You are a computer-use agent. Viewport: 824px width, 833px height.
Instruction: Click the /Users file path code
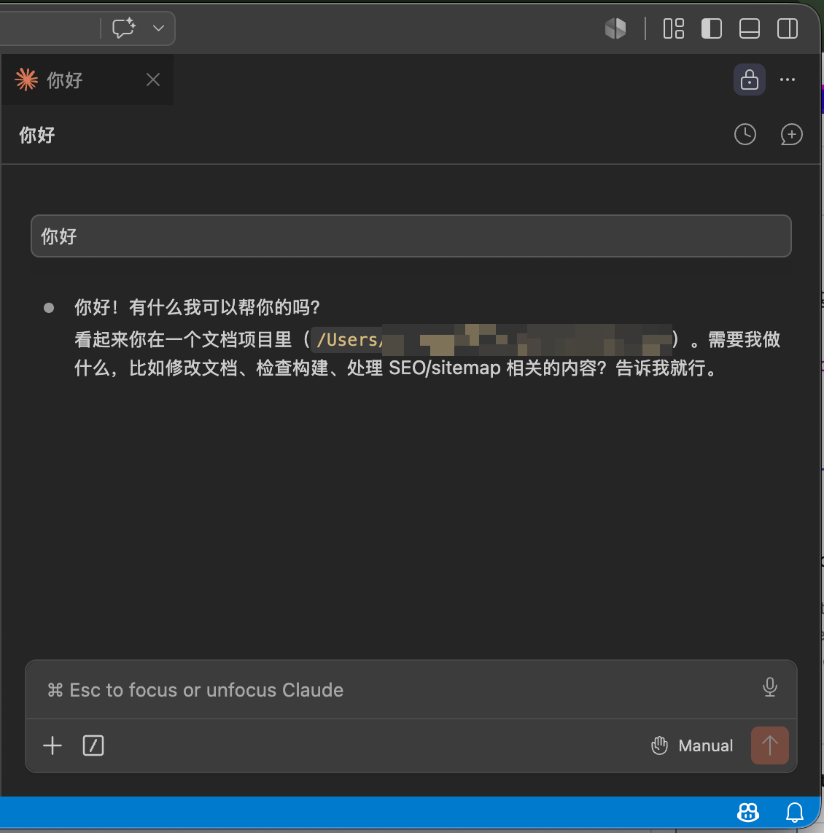pos(491,340)
